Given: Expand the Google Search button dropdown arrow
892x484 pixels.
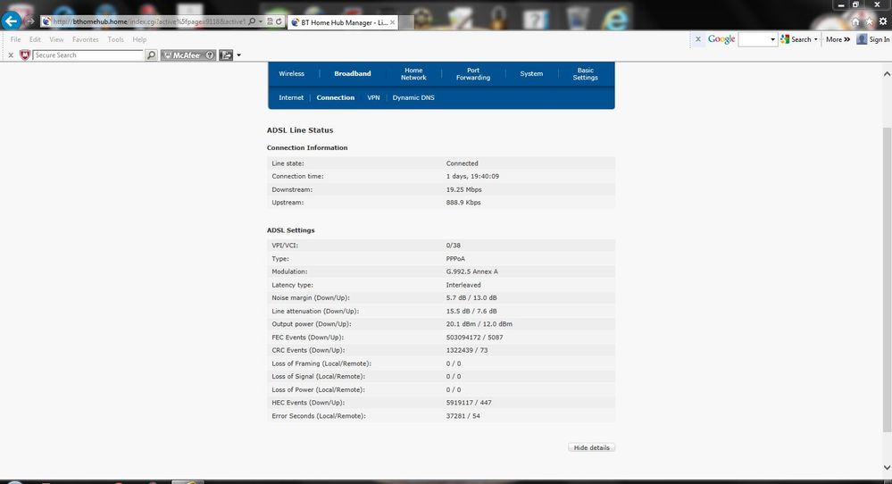Looking at the screenshot, I should (816, 40).
